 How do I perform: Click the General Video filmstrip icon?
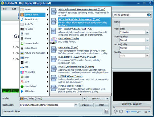(x=22, y=15)
